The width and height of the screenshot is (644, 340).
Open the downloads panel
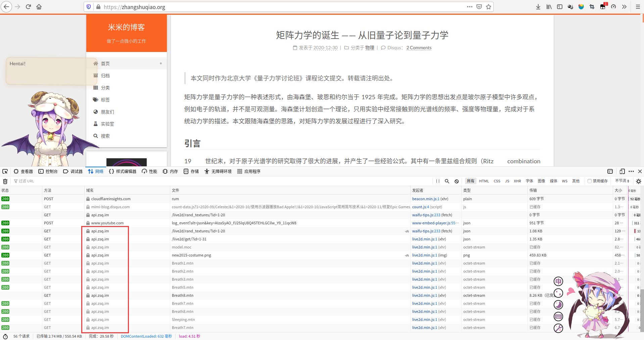[x=538, y=7]
